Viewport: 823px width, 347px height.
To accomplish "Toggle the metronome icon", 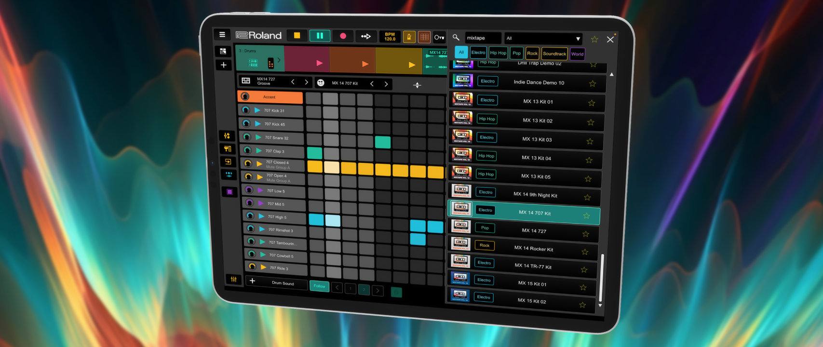I will click(409, 37).
